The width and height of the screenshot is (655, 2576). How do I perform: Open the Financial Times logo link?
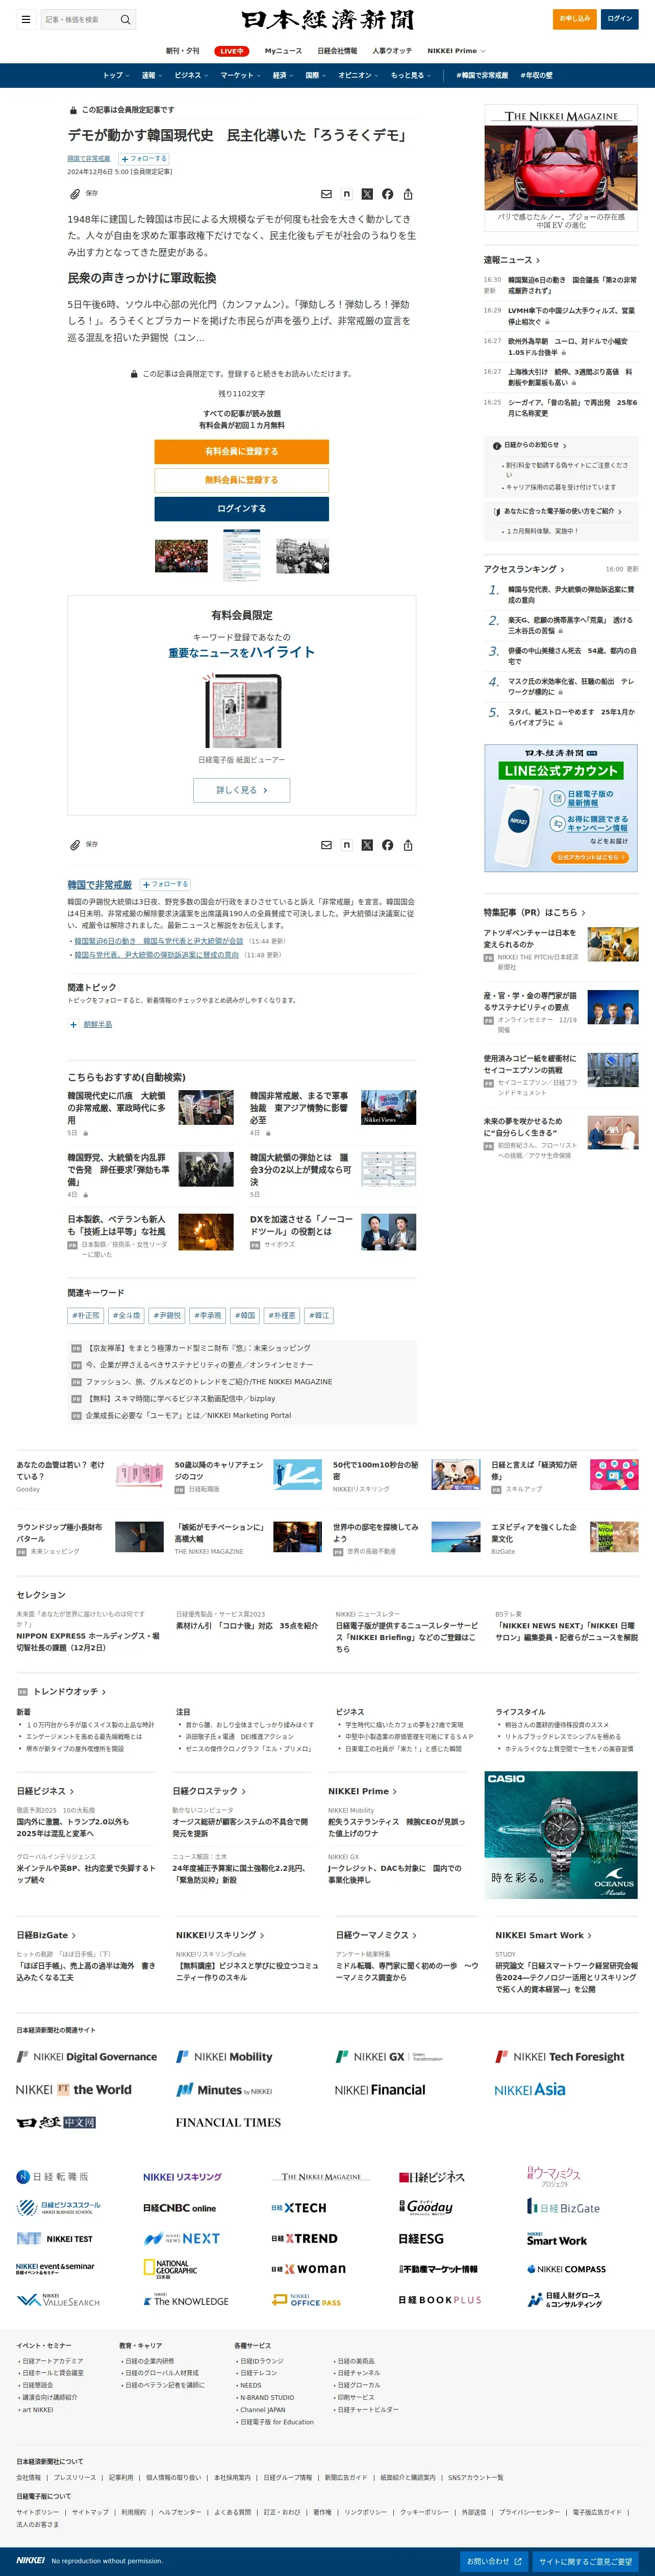pyautogui.click(x=228, y=2122)
